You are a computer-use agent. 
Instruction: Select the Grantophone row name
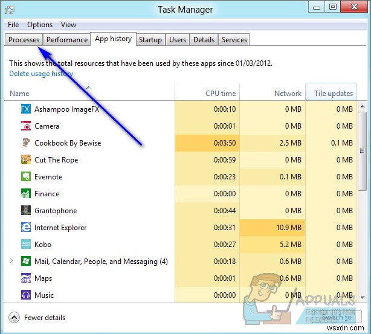coord(56,211)
